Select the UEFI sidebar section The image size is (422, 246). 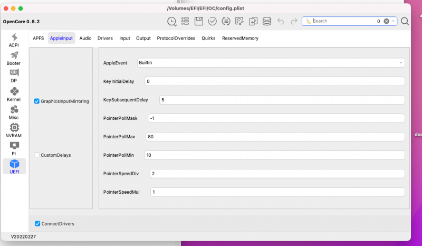coord(14,166)
